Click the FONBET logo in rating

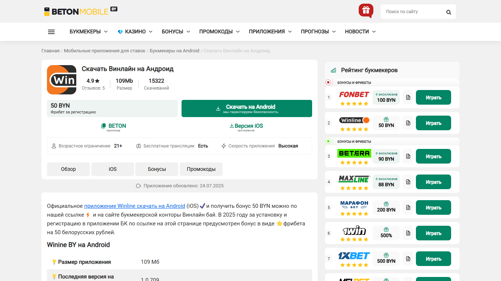point(354,94)
